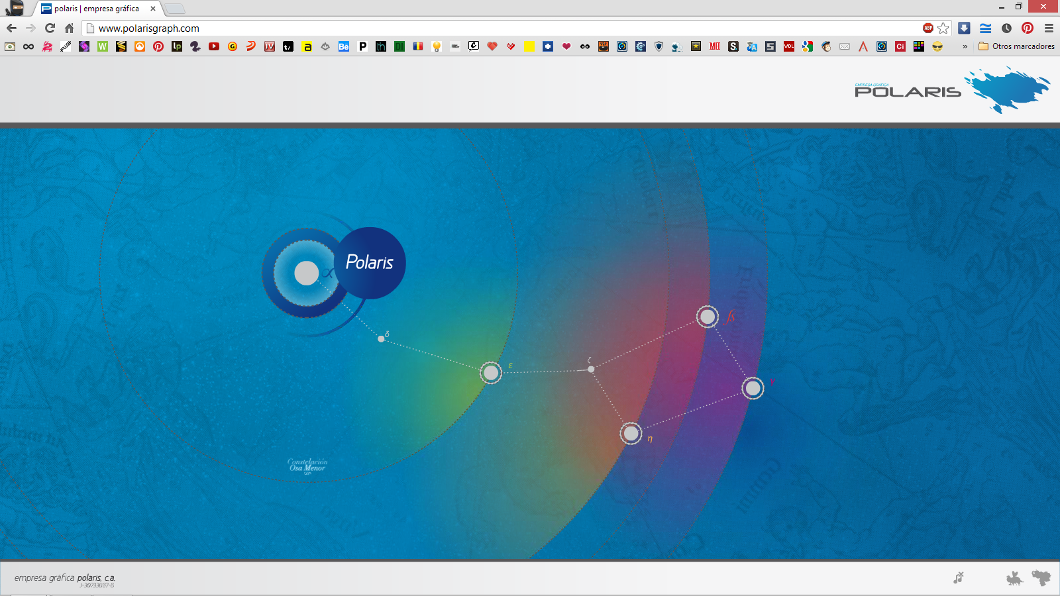Image resolution: width=1060 pixels, height=596 pixels.
Task: Click the 'Constelación Osa Menor' label
Action: 307,466
